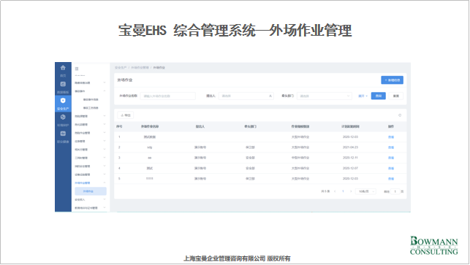Expand the 应急管理 menu

90,142
